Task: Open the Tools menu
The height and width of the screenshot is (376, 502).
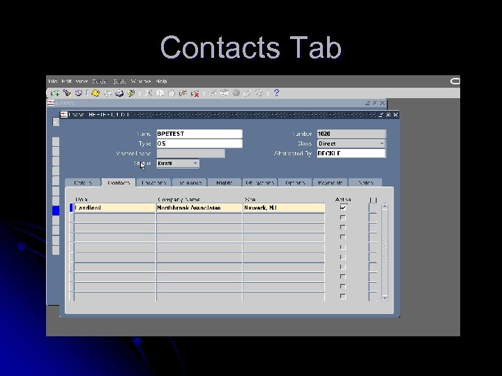Action: pyautogui.click(x=120, y=81)
